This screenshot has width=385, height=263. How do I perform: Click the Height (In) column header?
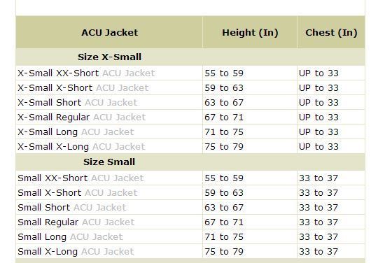pos(250,33)
